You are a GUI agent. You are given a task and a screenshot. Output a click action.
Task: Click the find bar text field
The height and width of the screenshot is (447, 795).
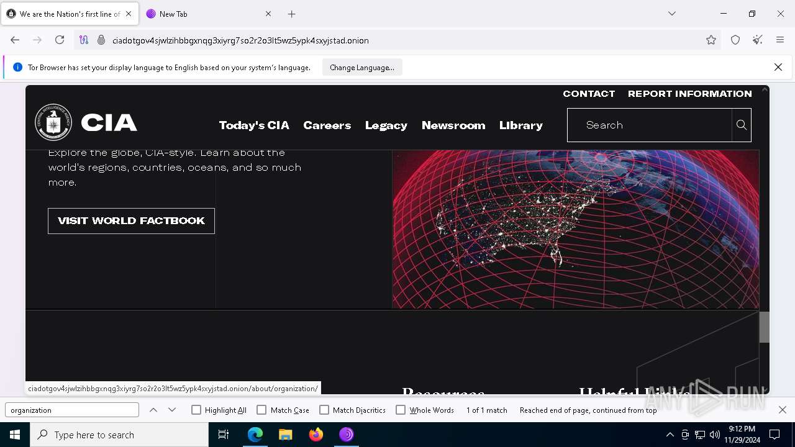click(x=72, y=410)
